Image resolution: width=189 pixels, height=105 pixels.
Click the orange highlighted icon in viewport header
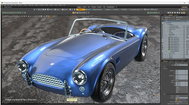(49, 16)
